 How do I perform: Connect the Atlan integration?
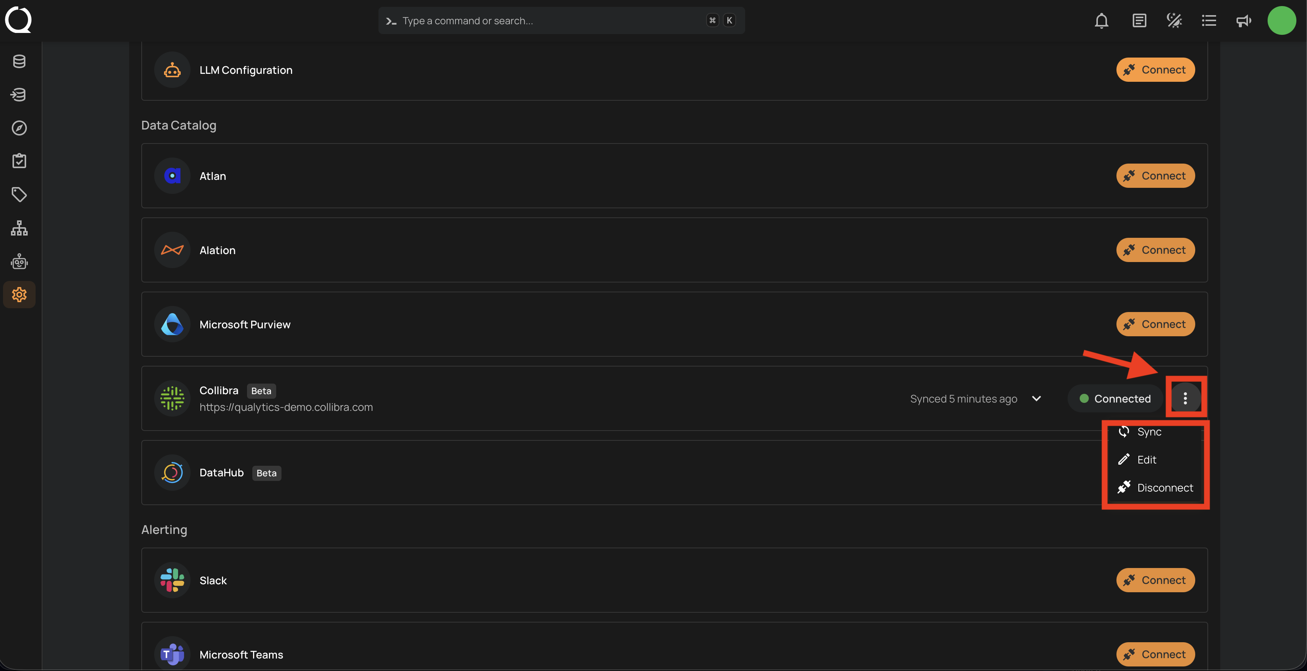pyautogui.click(x=1155, y=176)
